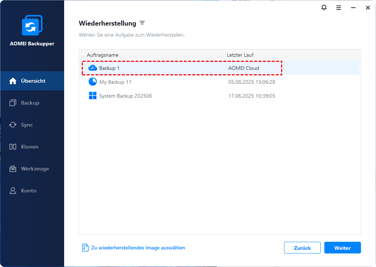The image size is (376, 267).
Task: Minimize the AOMEI Backupper window
Action: click(x=353, y=8)
